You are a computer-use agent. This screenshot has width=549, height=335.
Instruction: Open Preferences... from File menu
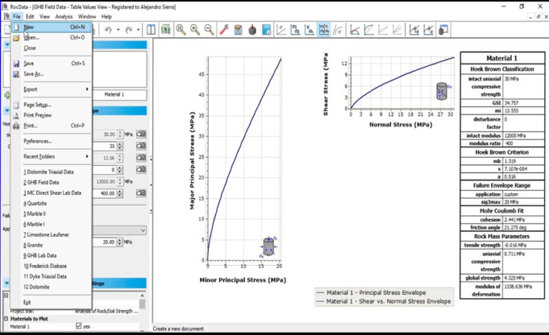click(x=51, y=141)
